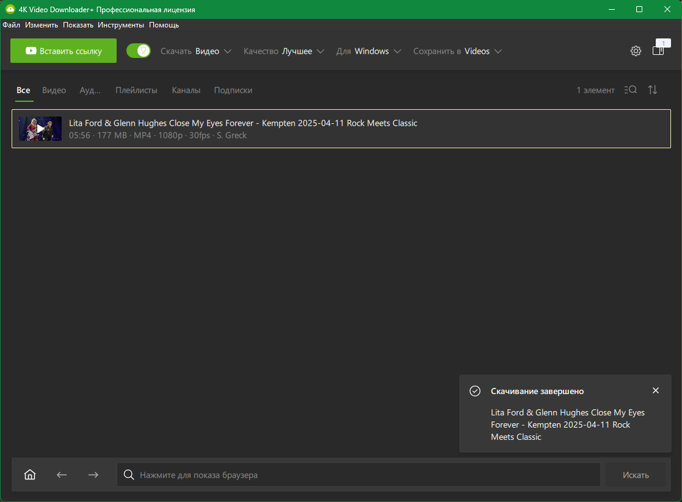This screenshot has height=502, width=682.
Task: Switch to the Каналы tab
Action: tap(186, 90)
